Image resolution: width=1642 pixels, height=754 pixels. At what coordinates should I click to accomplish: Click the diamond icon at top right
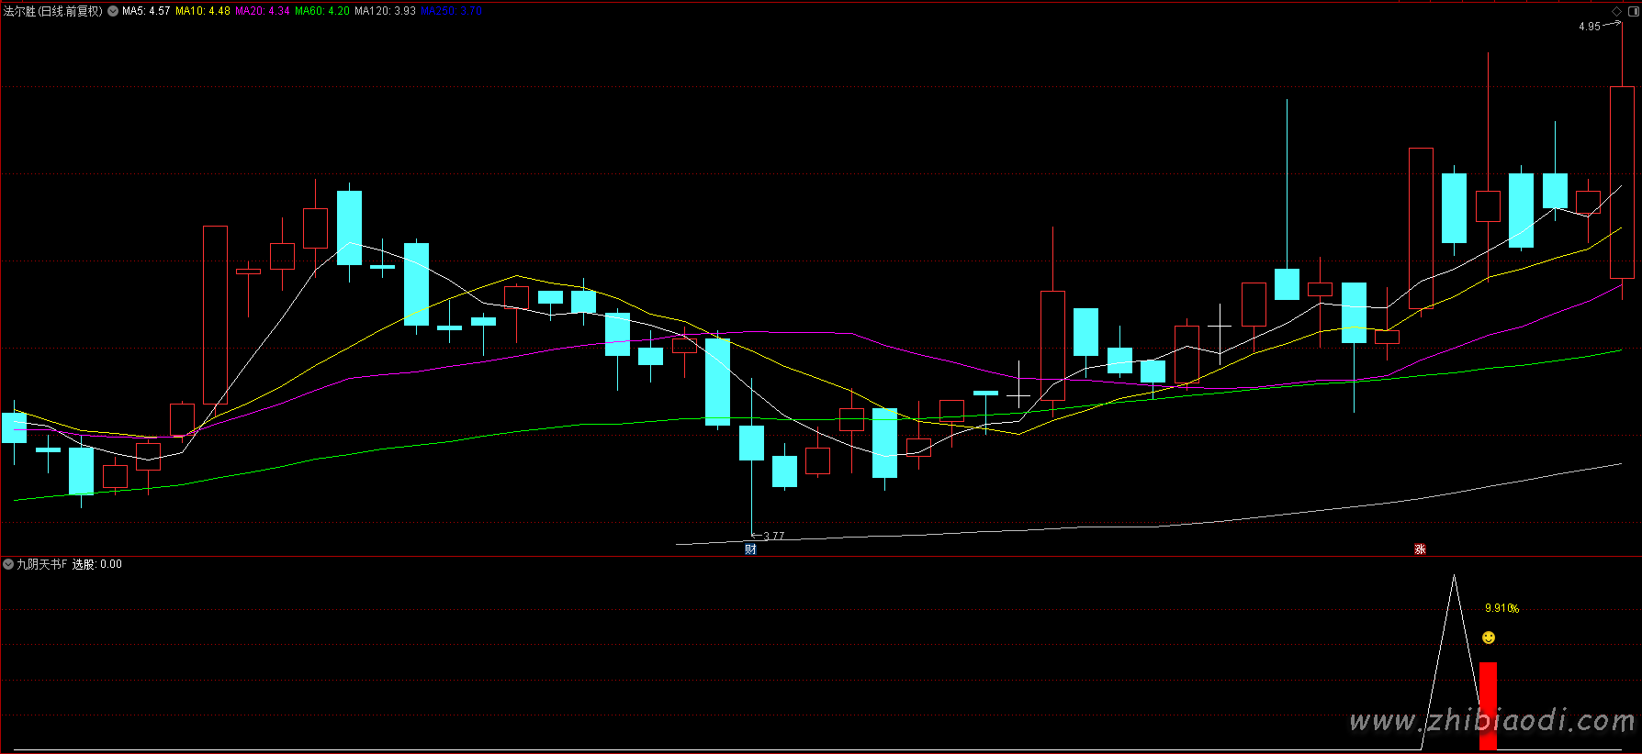[x=1617, y=11]
